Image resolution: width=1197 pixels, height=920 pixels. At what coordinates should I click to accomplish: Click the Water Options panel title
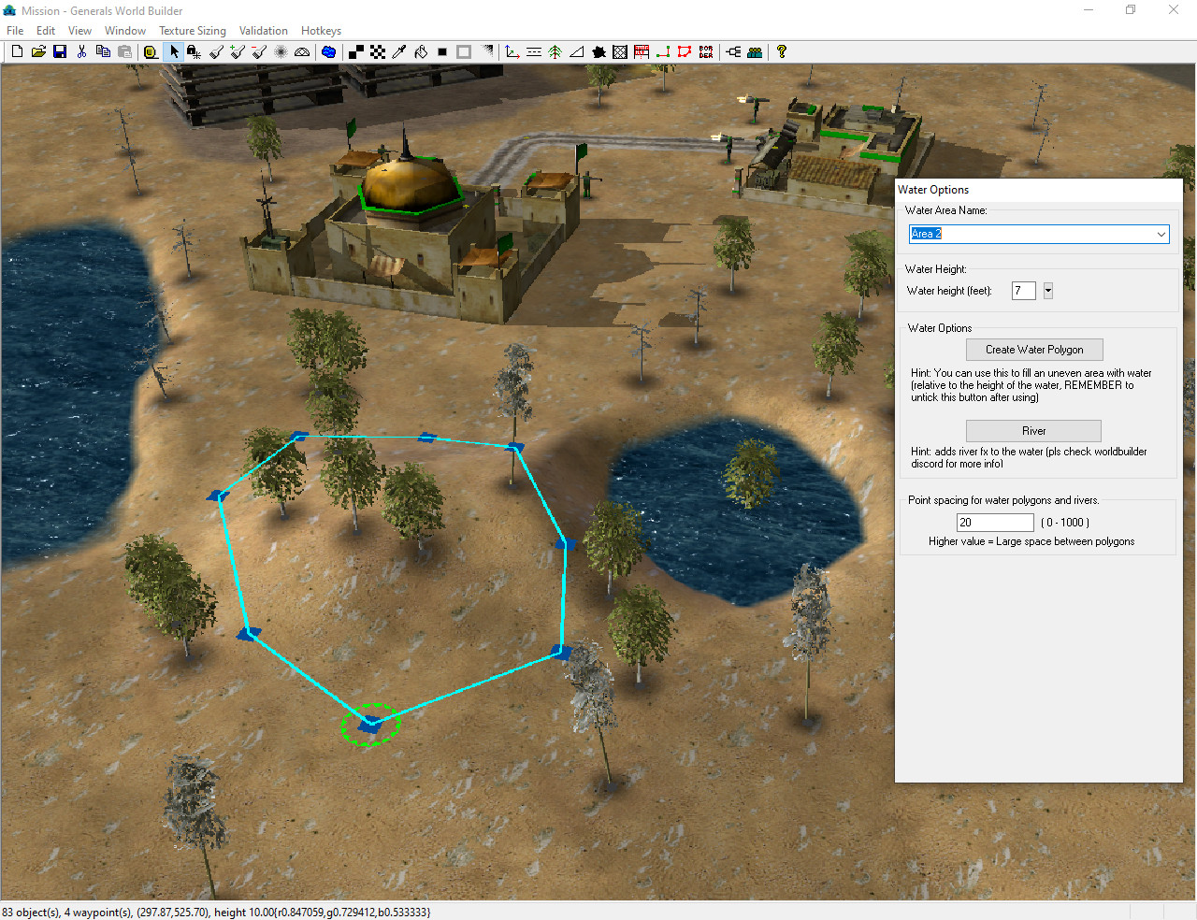(x=933, y=190)
